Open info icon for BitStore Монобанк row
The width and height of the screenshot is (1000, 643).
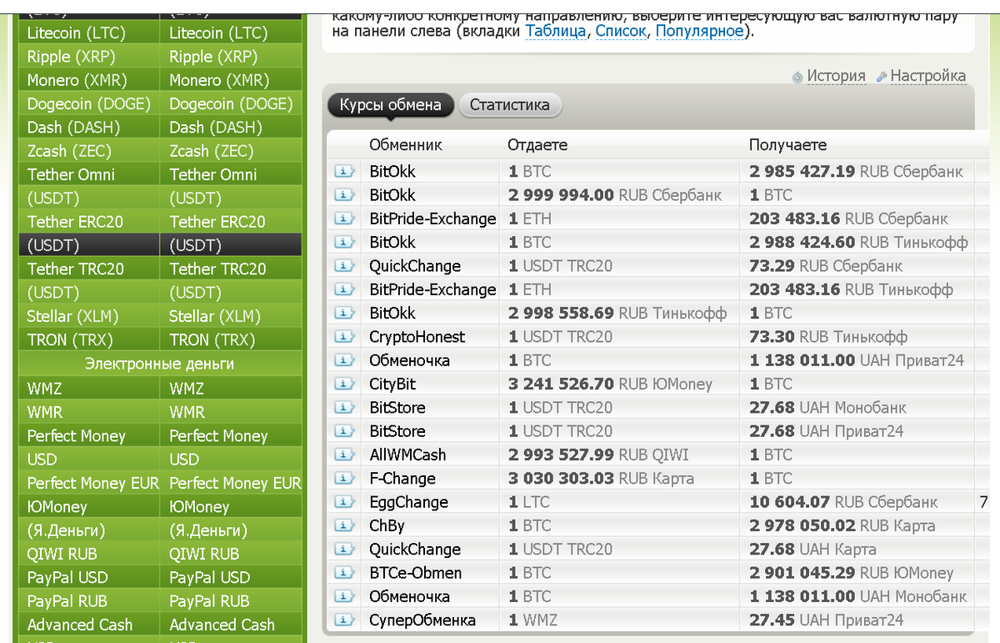(344, 408)
